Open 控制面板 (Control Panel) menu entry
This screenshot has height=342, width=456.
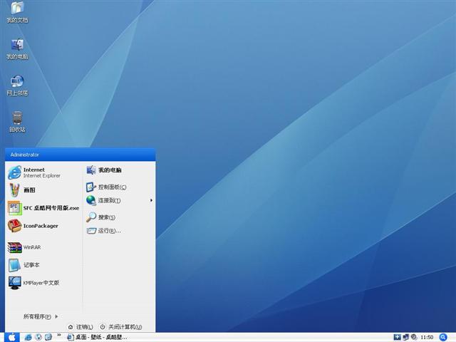(111, 187)
